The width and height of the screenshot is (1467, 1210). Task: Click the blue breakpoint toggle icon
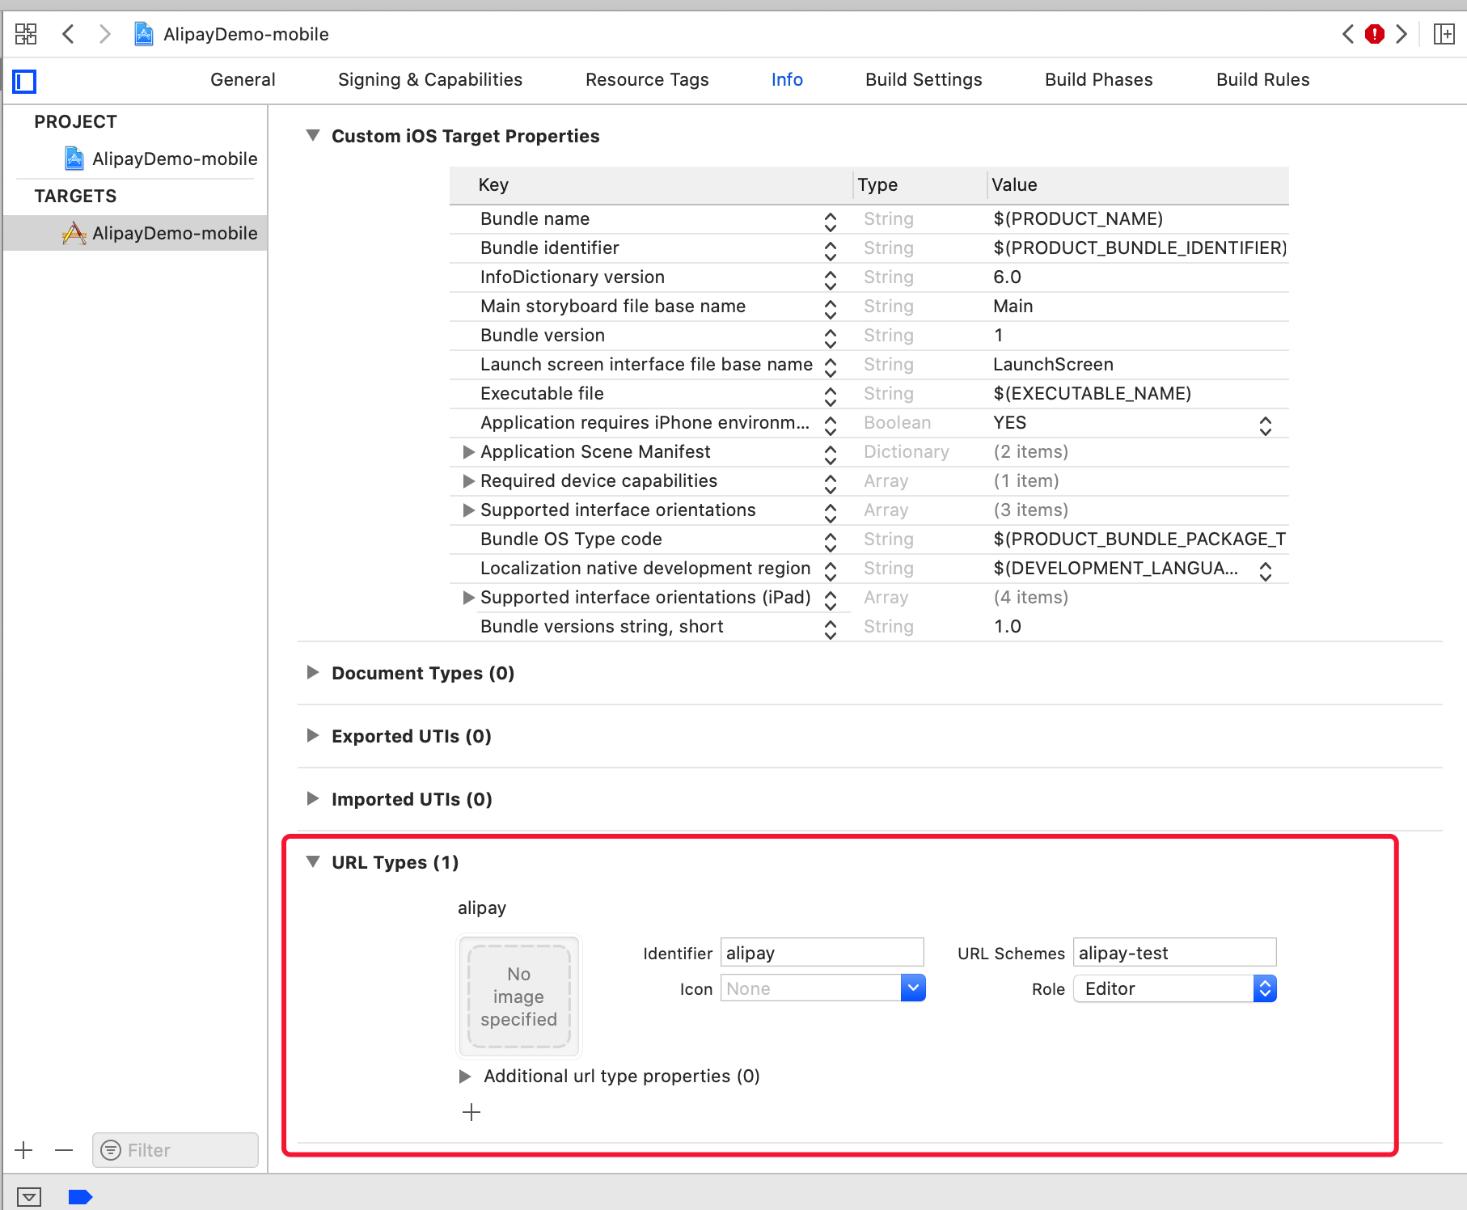coord(80,1196)
